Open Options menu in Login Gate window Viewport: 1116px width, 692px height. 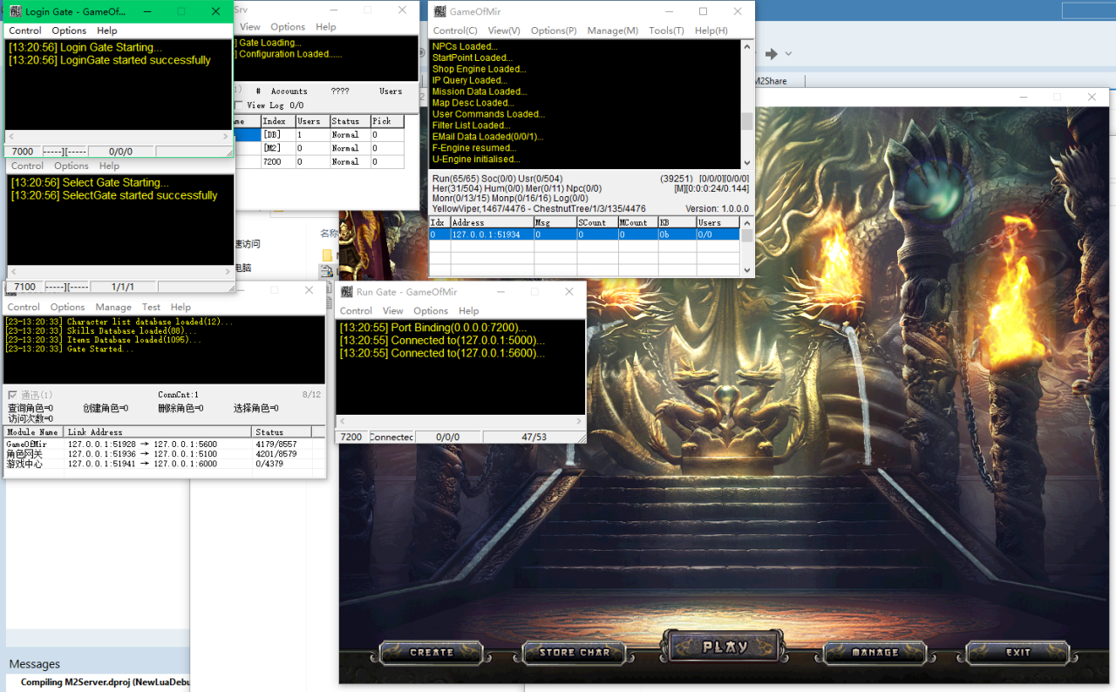click(69, 31)
